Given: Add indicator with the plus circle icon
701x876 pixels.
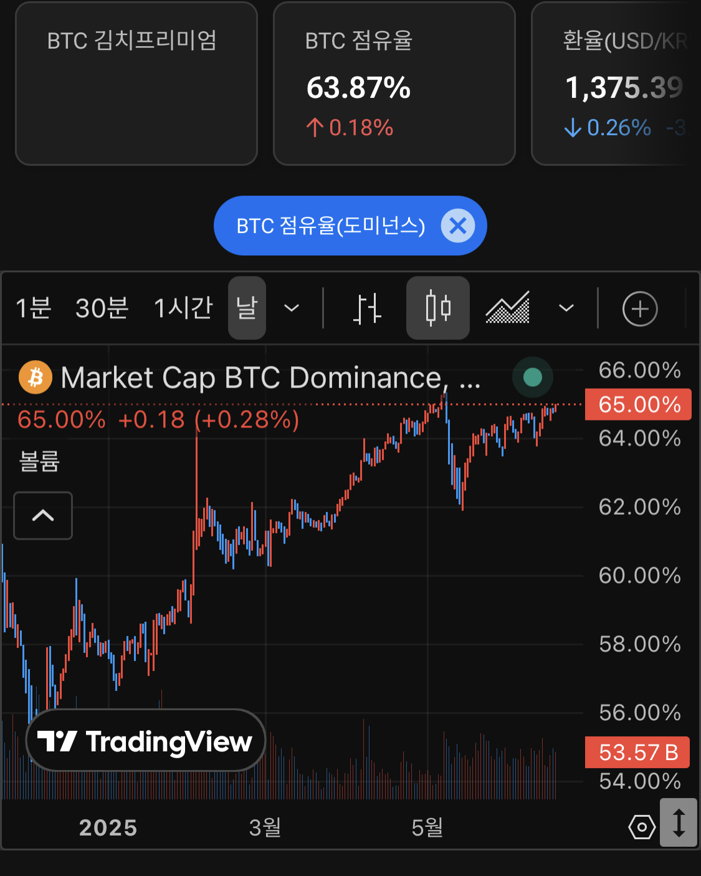Looking at the screenshot, I should (x=640, y=308).
